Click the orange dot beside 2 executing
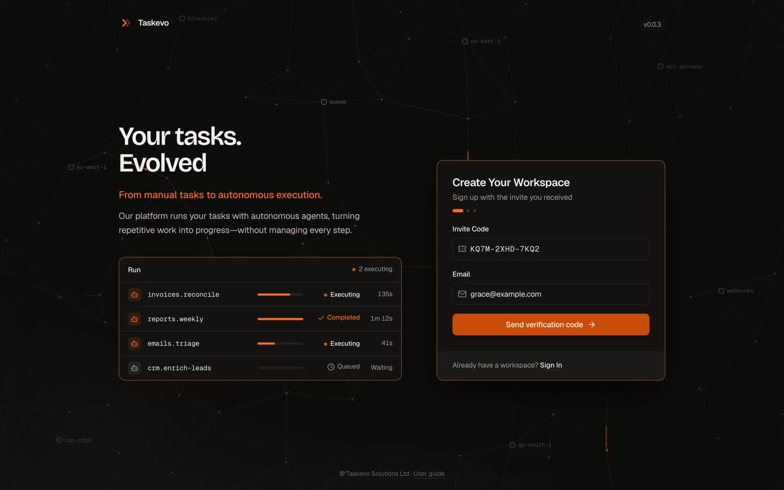Image resolution: width=784 pixels, height=490 pixels. click(x=354, y=269)
